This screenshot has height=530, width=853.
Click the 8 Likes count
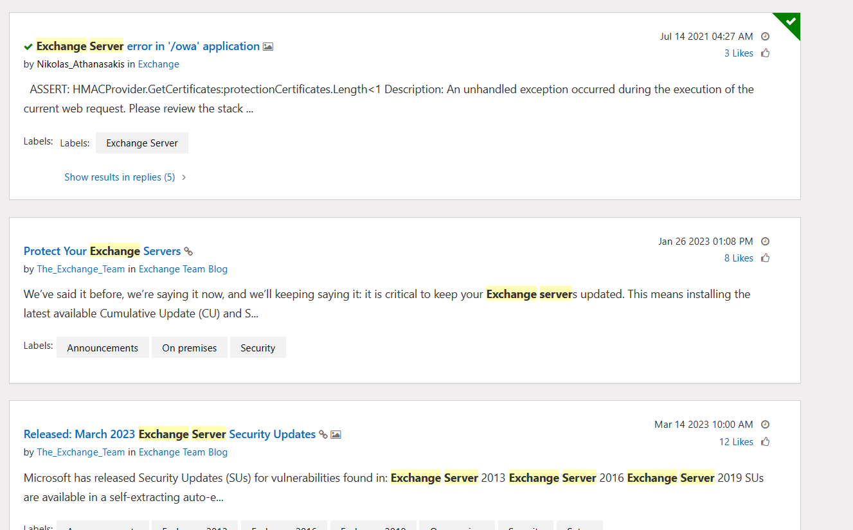739,258
